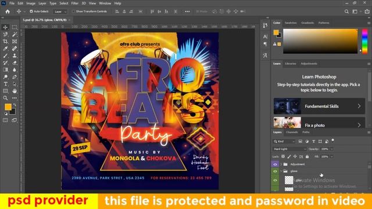Select the History Brush tool
The image size is (372, 209).
5,63
